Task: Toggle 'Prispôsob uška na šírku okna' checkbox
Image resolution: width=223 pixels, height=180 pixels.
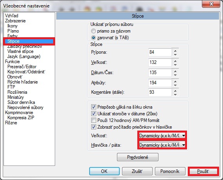Action: coord(94,107)
